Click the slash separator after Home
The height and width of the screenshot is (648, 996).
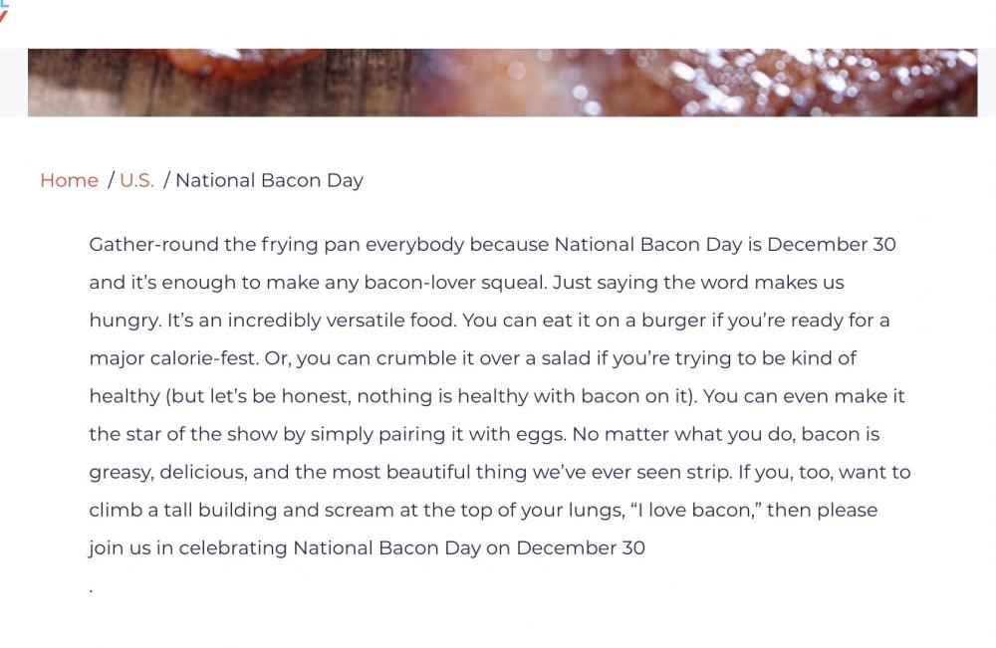[111, 180]
